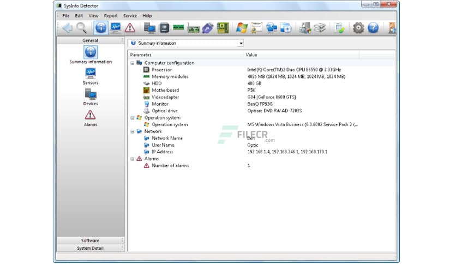Viewport: 456px width, 264px height.
Task: Select the Motherboard row
Action: tap(261, 91)
